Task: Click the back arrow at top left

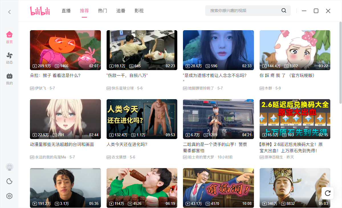Action: pos(9,12)
